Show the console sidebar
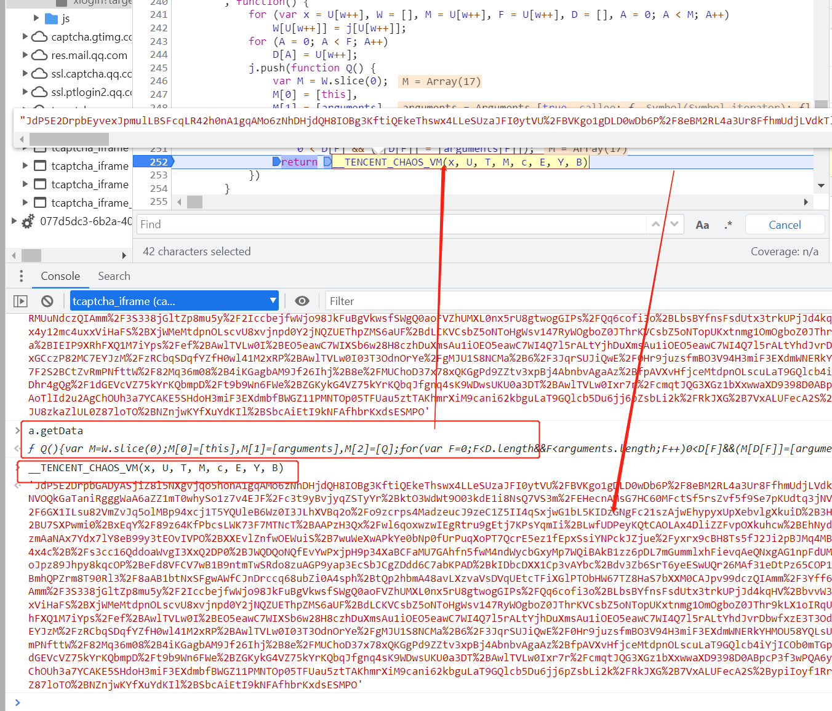 (x=20, y=301)
